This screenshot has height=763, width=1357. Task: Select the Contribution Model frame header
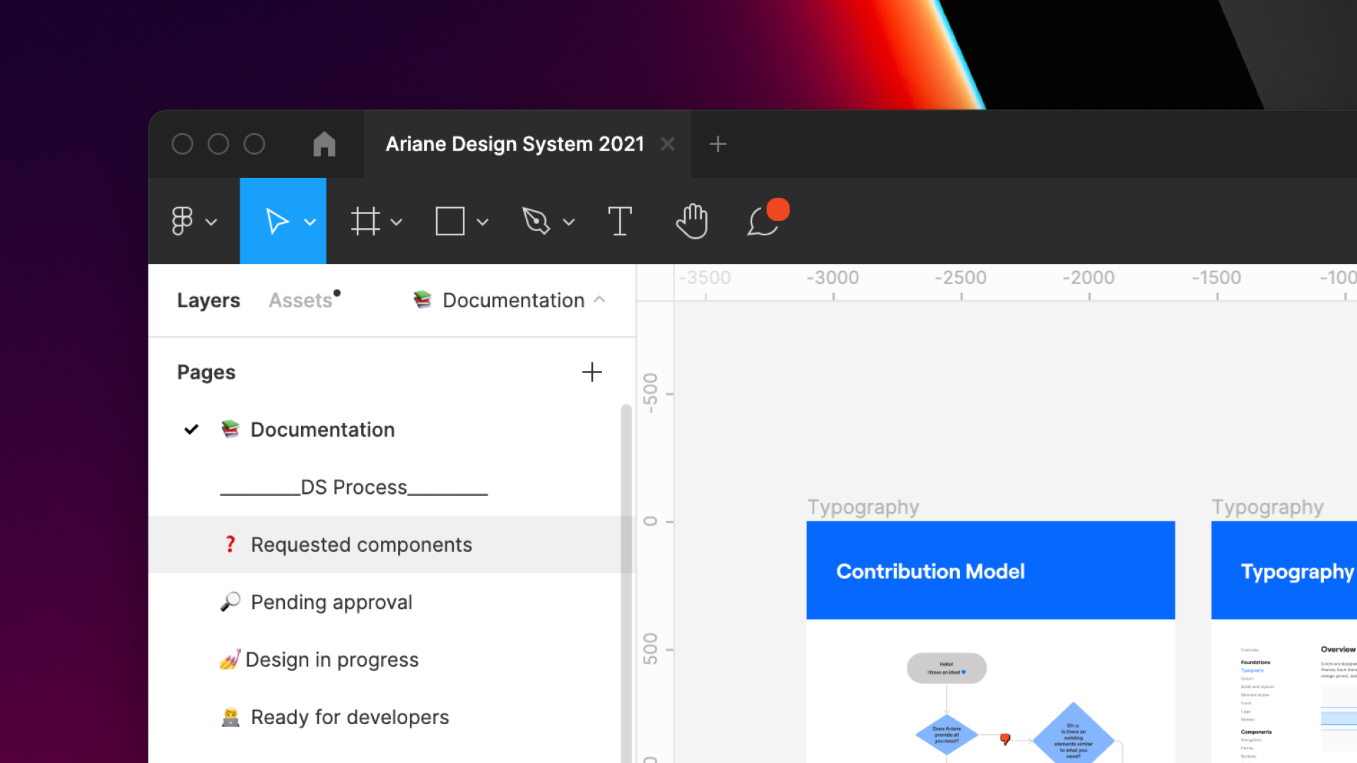[991, 571]
